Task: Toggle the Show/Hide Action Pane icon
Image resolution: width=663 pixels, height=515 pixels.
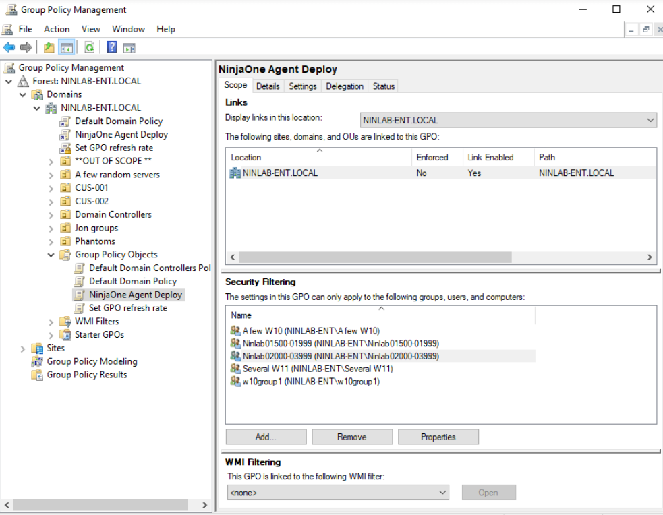Action: pyautogui.click(x=129, y=47)
